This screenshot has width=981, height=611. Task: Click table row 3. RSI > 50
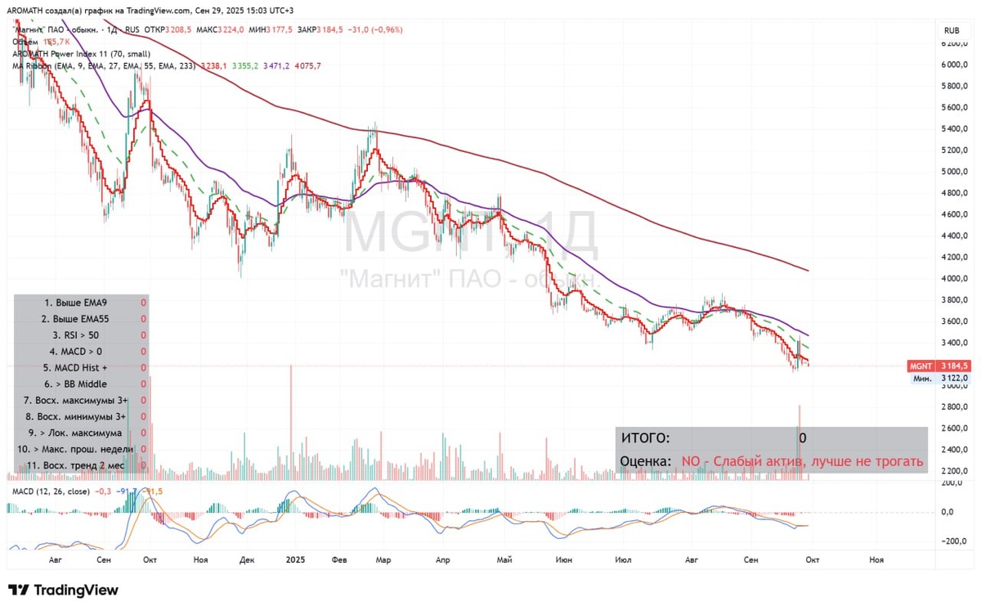click(x=81, y=335)
